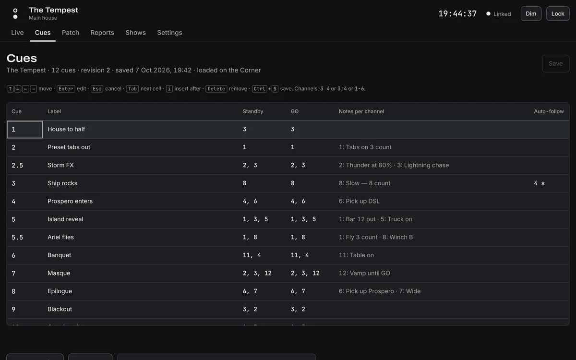
Task: Open the Live tab
Action: pyautogui.click(x=17, y=33)
